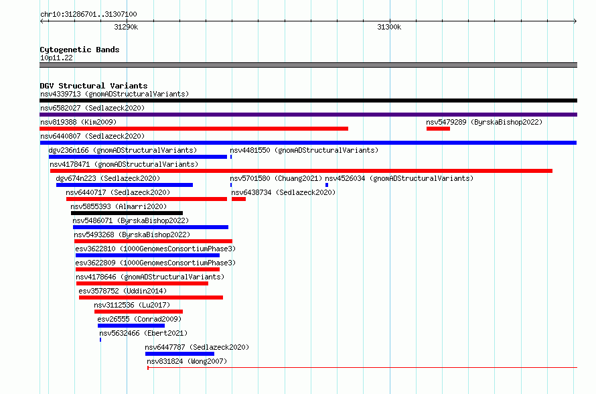Viewport: 596px width, 394px height.
Task: Click the chr10:31286701..31307100 coordinate label
Action: [88, 15]
